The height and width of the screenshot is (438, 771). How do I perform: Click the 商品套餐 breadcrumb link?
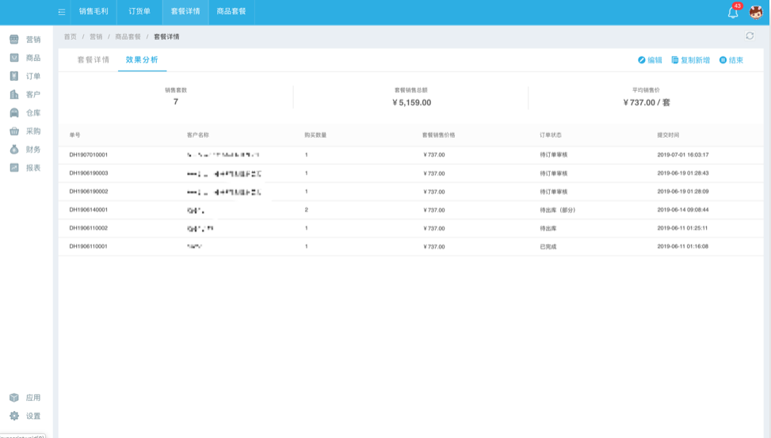(x=128, y=37)
